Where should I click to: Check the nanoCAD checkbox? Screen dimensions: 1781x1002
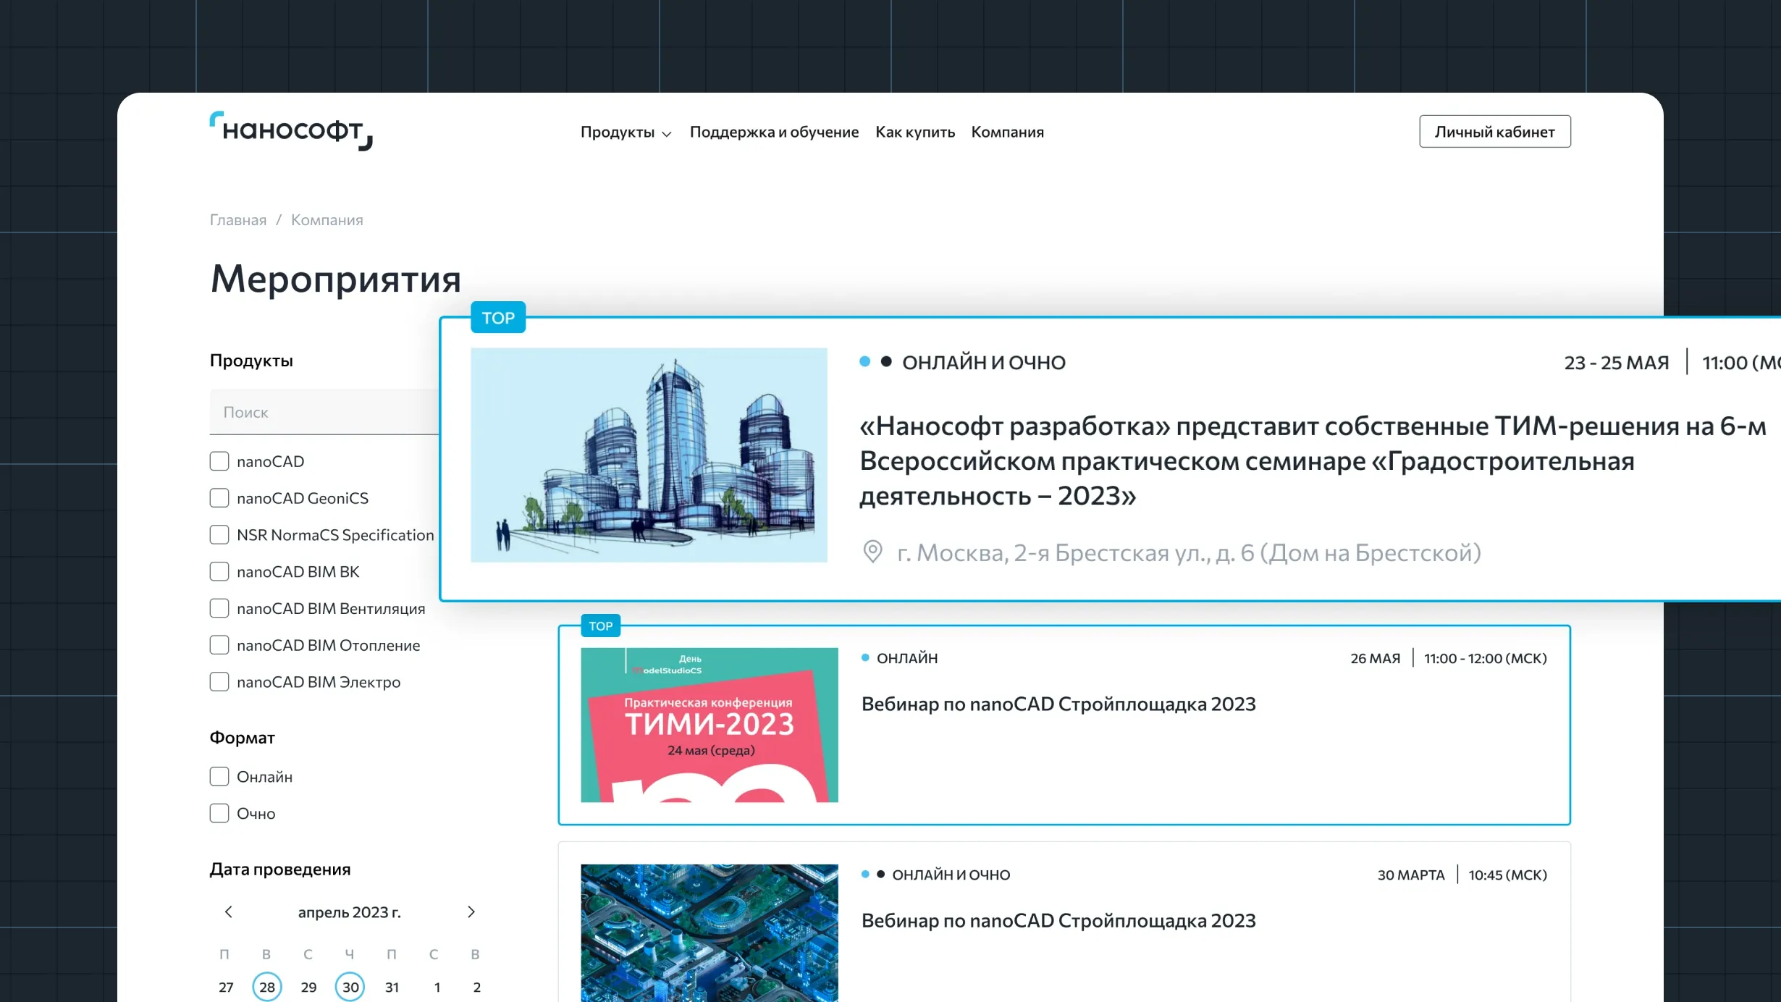click(x=219, y=461)
